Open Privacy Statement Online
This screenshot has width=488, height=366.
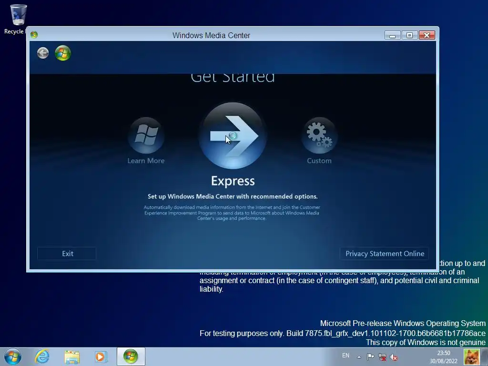point(385,254)
